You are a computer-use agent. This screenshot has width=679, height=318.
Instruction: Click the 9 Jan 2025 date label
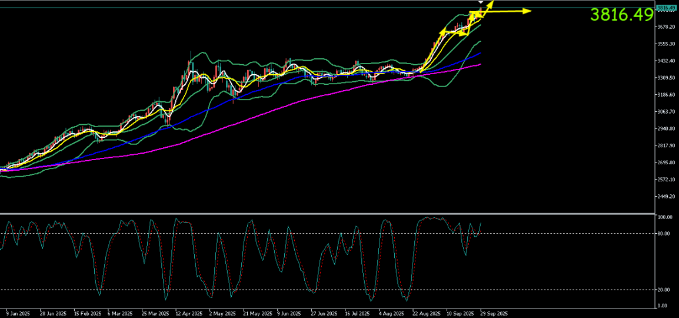coord(18,314)
